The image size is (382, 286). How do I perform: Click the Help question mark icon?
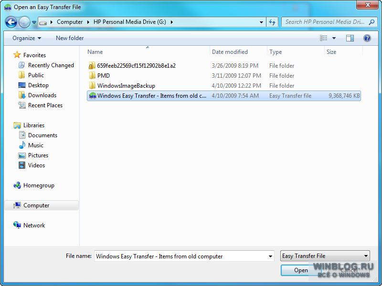pyautogui.click(x=367, y=38)
